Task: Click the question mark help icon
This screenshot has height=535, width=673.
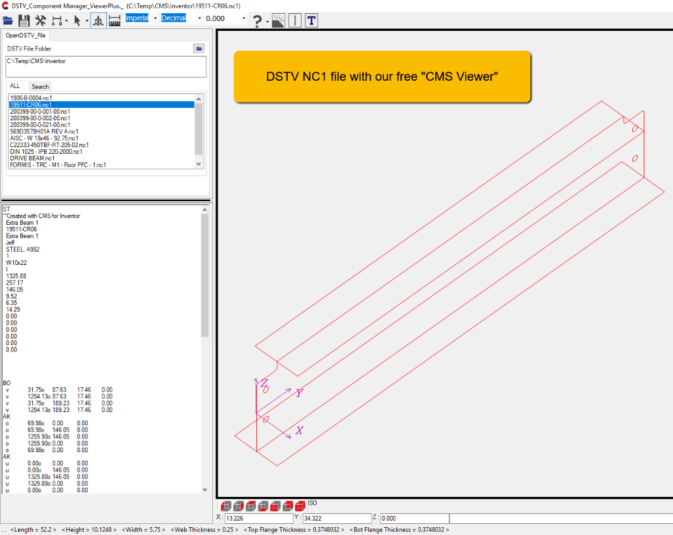Action: click(257, 20)
